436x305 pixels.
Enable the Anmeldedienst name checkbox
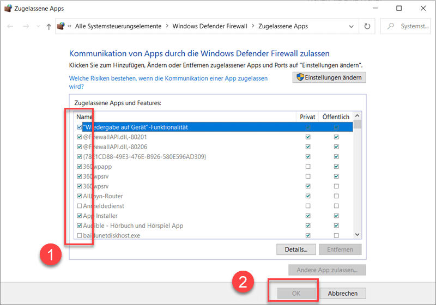click(x=80, y=206)
